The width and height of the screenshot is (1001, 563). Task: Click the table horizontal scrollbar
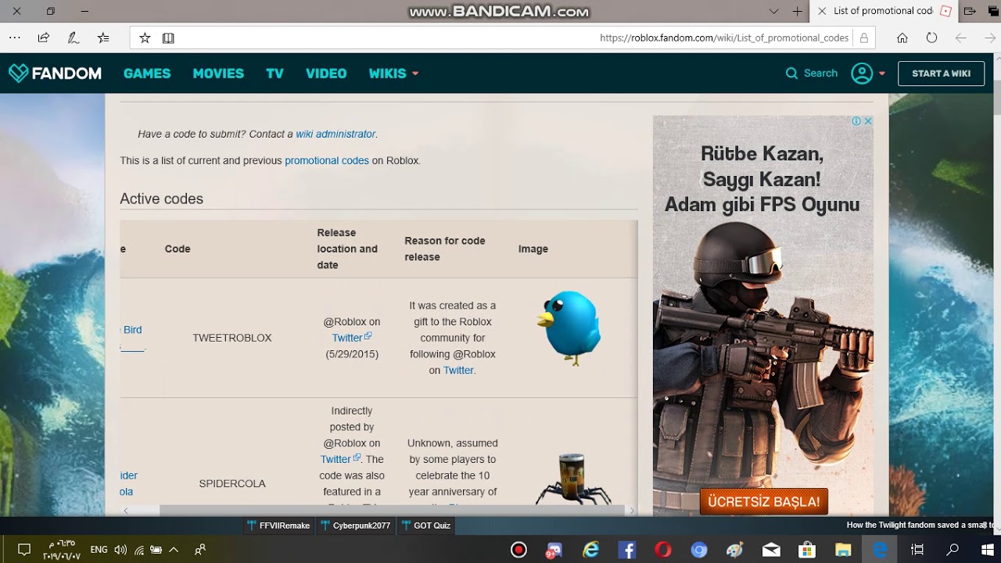coord(391,511)
